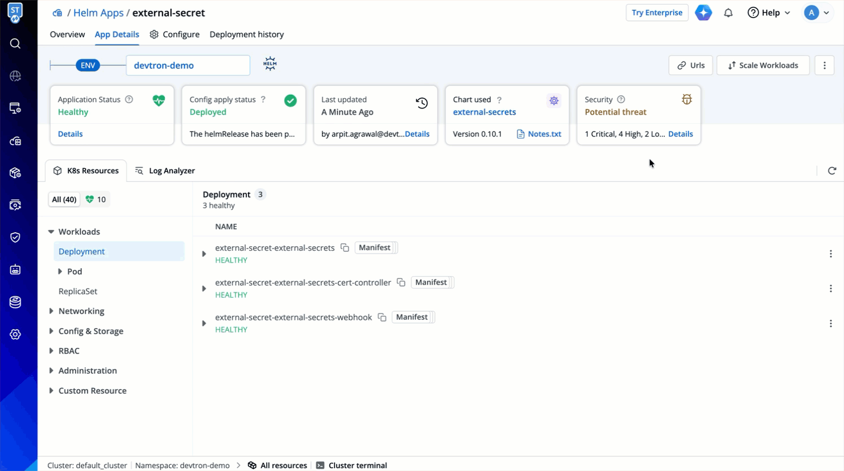This screenshot has height=471, width=844.
Task: Open global settings gear in sidebar
Action: click(x=15, y=334)
